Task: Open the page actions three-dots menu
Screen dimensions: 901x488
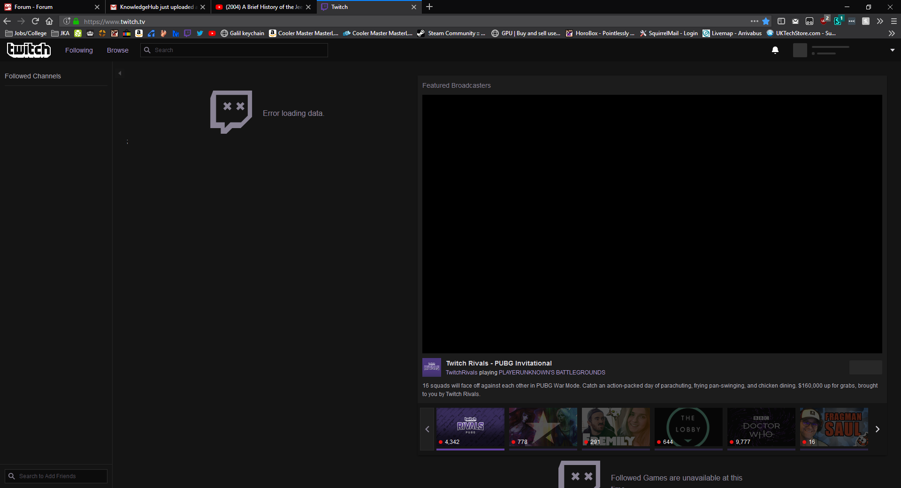Action: pos(755,21)
